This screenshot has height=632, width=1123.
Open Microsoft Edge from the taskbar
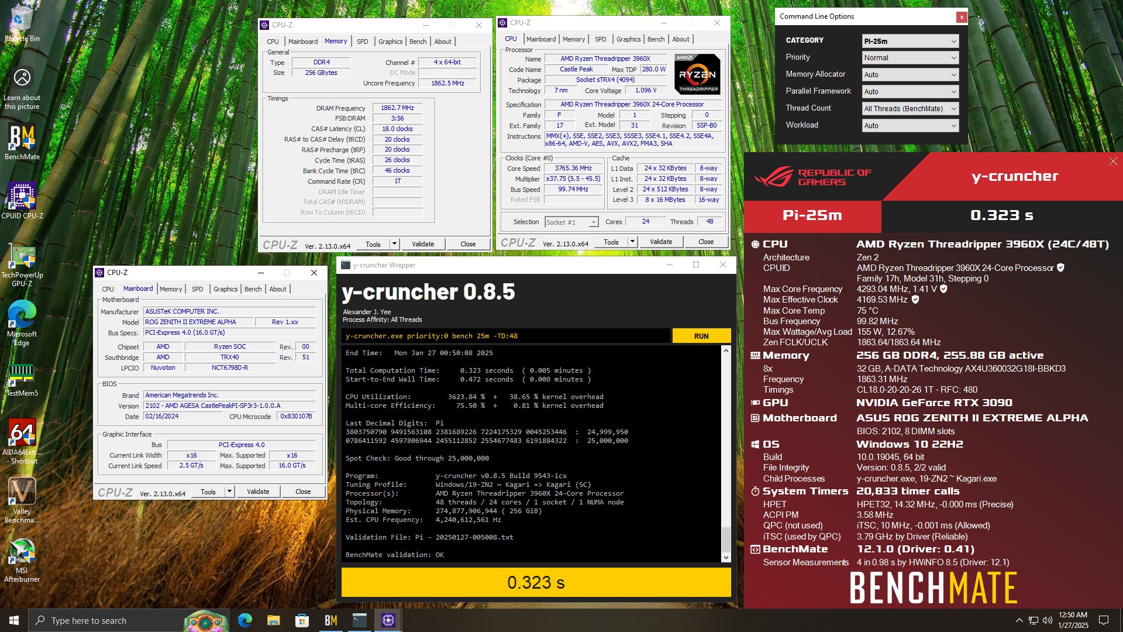click(x=244, y=620)
